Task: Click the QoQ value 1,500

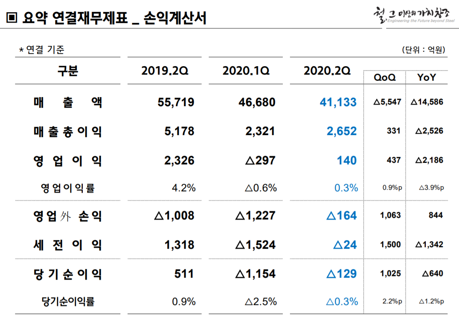Action: (x=390, y=245)
